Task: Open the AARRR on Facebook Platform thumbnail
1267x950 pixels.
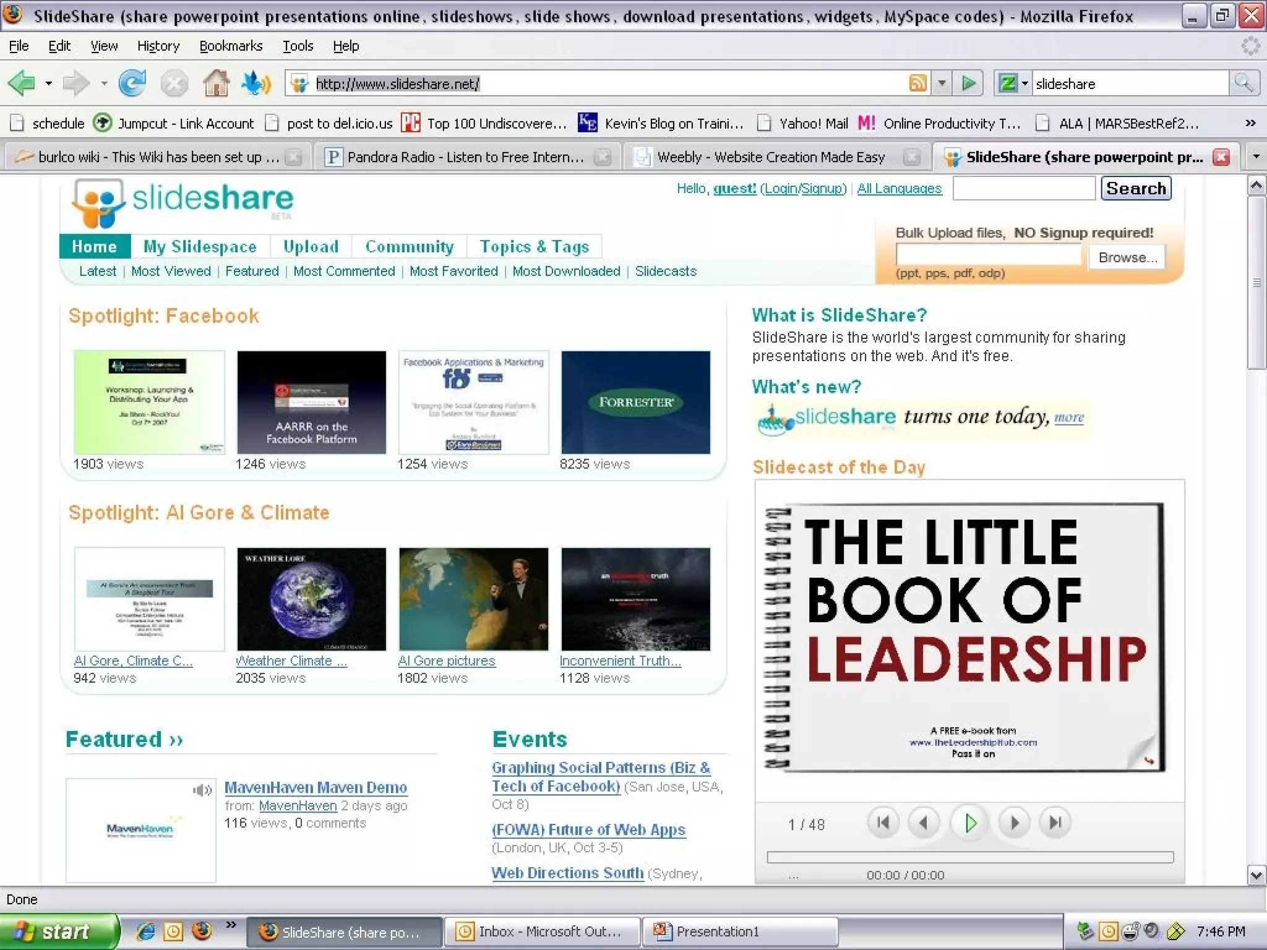Action: (x=311, y=403)
